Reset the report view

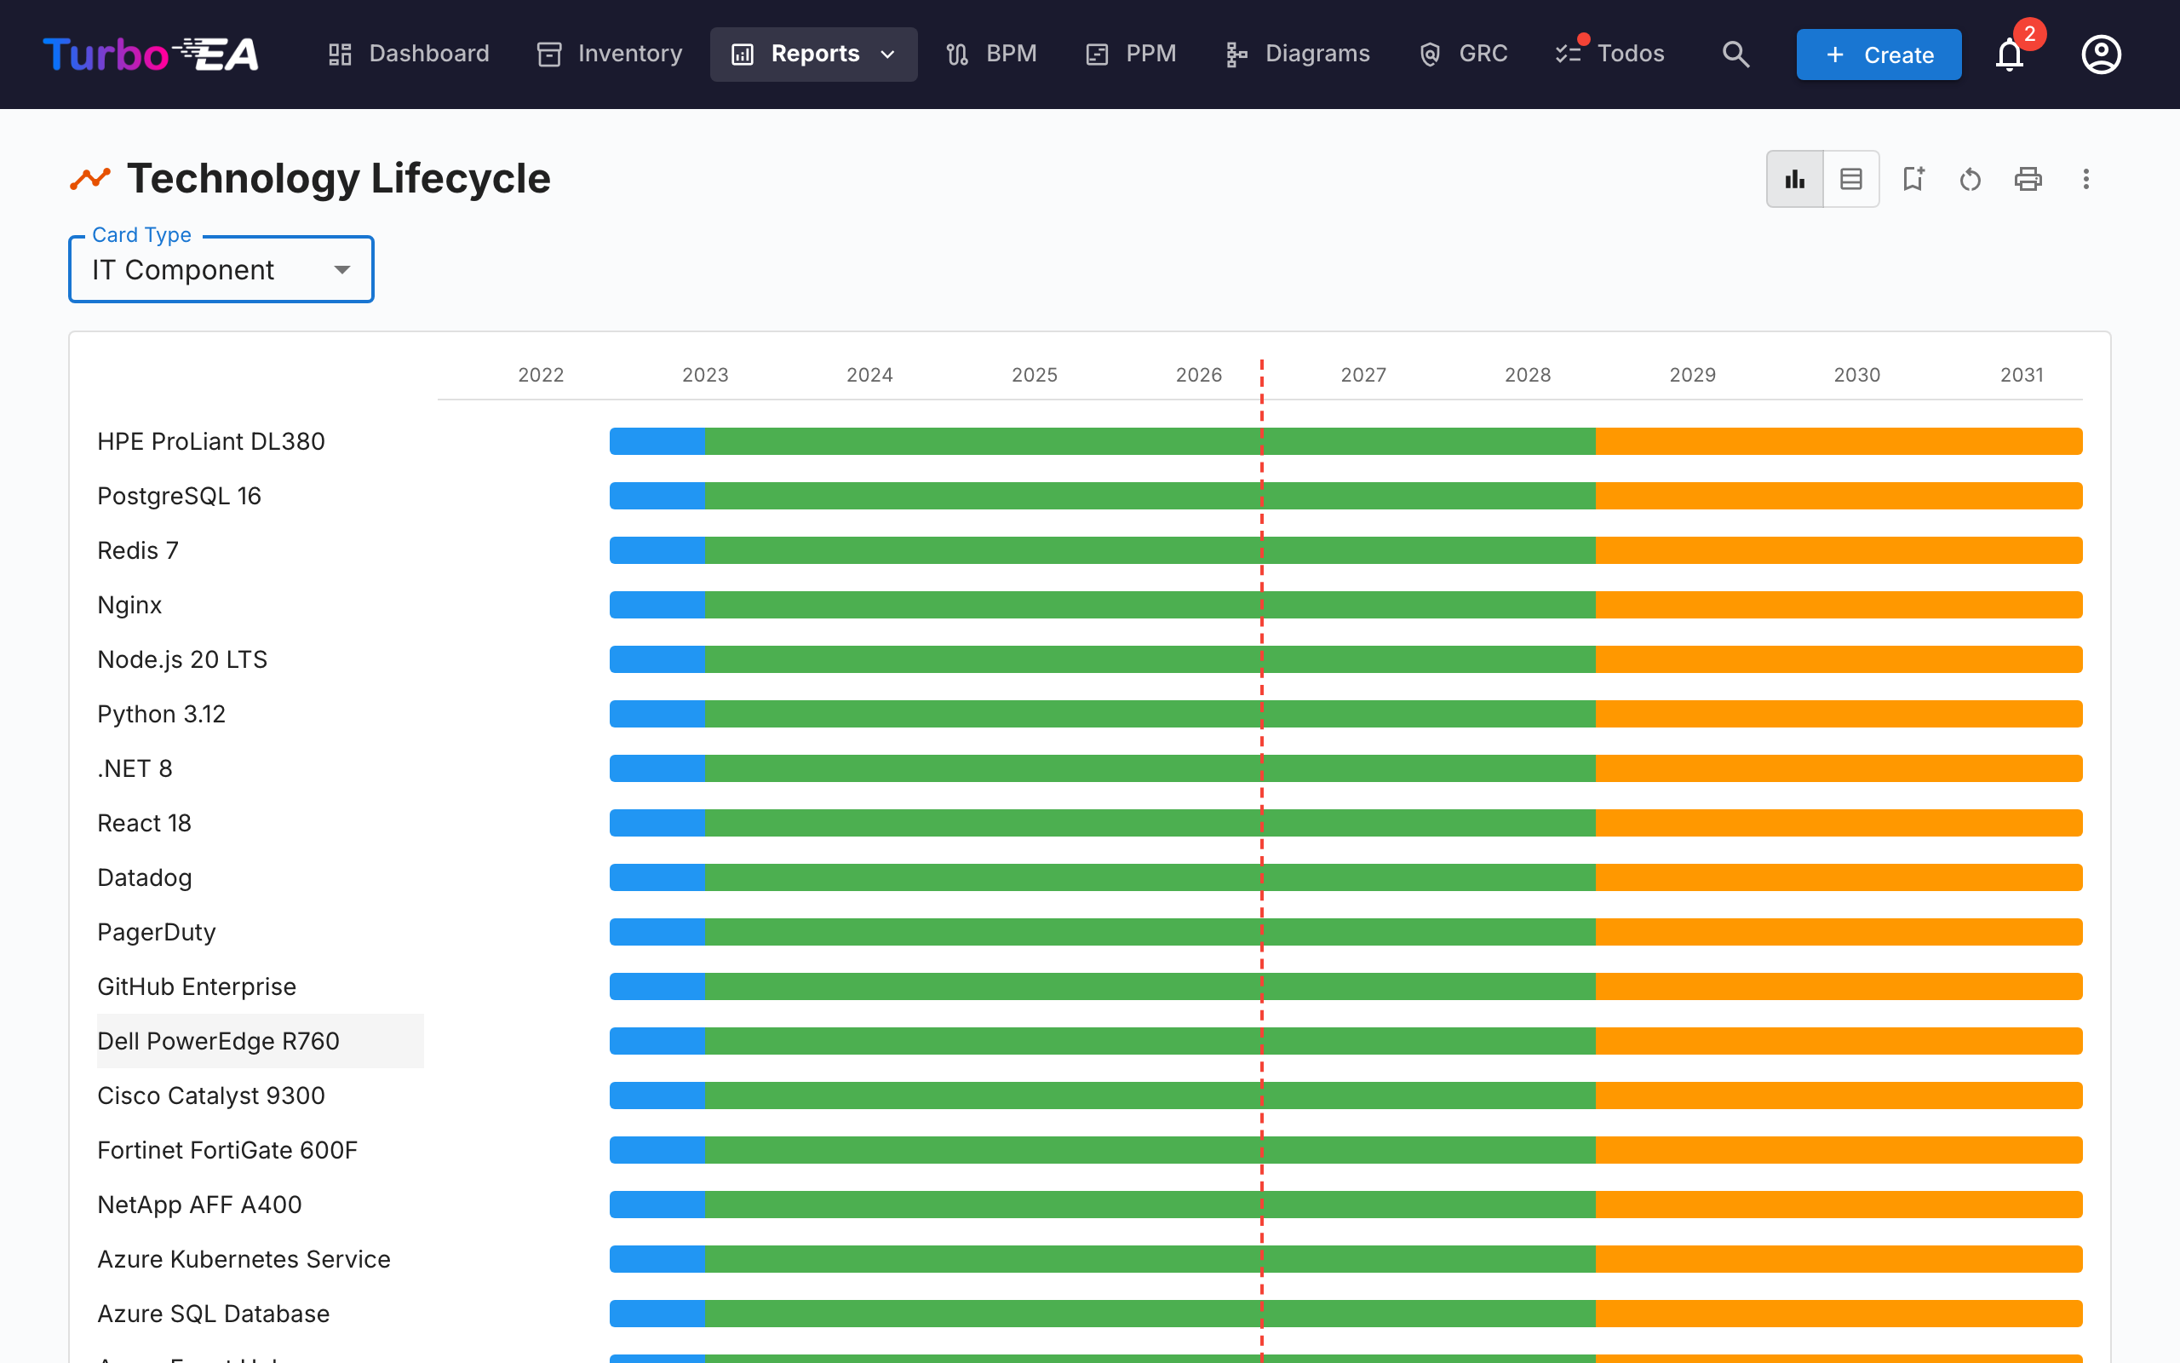coord(1971,179)
